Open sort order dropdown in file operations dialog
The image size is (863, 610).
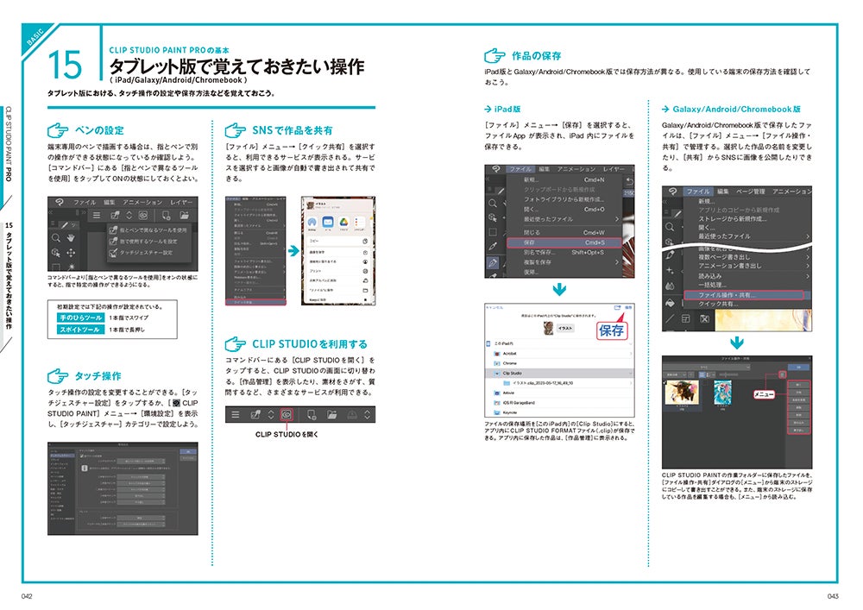[x=675, y=374]
